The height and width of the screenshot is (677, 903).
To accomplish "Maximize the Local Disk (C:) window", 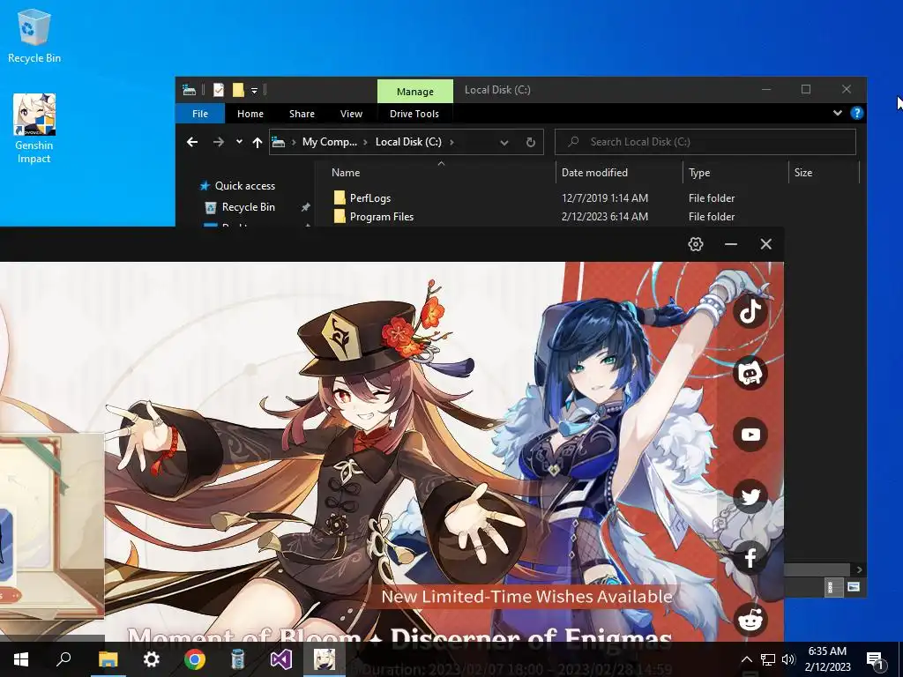I will pos(806,89).
